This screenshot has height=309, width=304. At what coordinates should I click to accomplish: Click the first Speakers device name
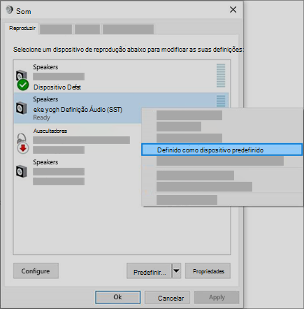[x=45, y=67]
